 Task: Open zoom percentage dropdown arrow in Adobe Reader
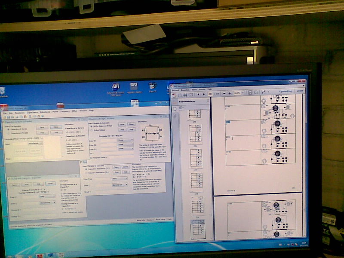pyautogui.click(x=243, y=93)
